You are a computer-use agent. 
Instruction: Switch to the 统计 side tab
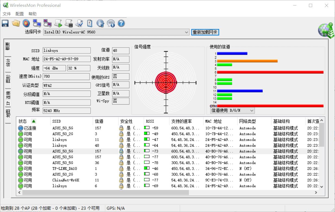[8, 63]
